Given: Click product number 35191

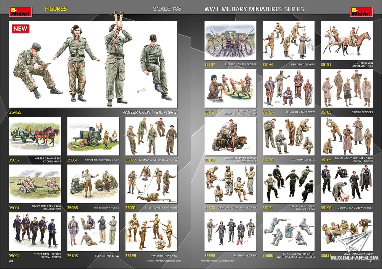Looking at the screenshot, I should click(268, 208).
